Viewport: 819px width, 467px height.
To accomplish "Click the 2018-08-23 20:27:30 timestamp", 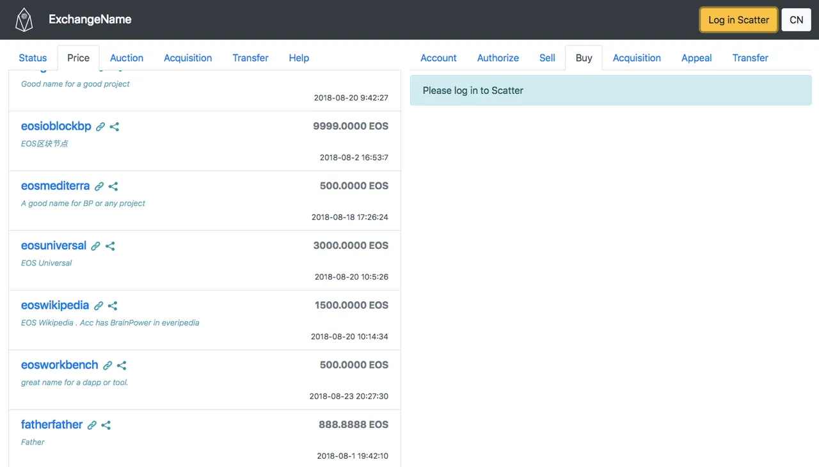I will coord(349,396).
